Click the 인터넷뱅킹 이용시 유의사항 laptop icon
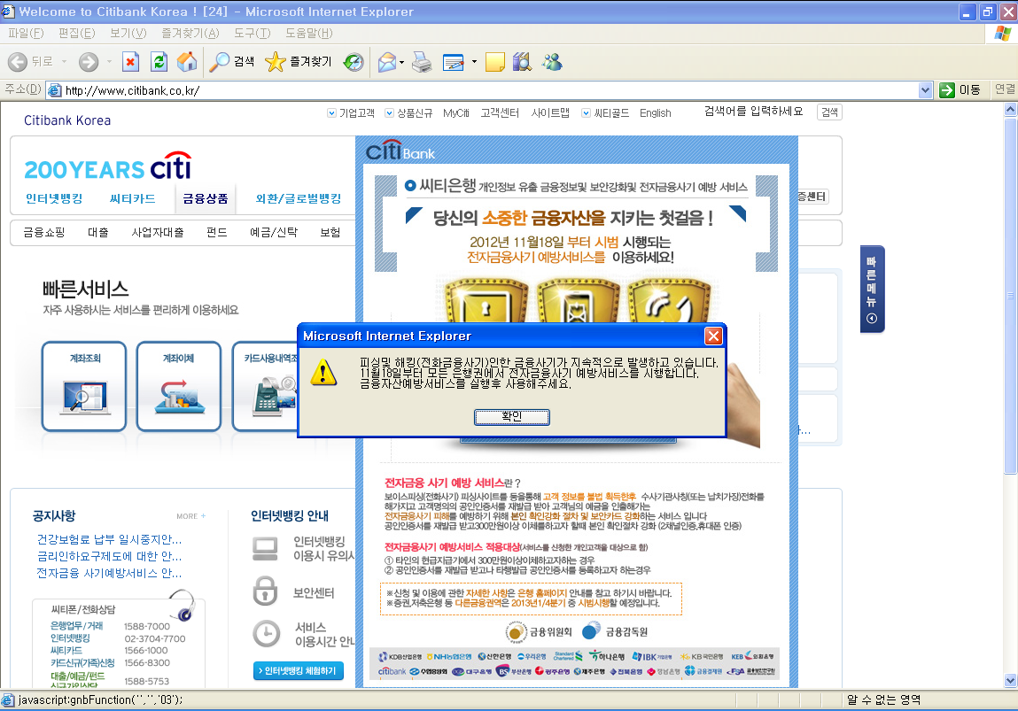This screenshot has height=711, width=1018. [x=265, y=549]
